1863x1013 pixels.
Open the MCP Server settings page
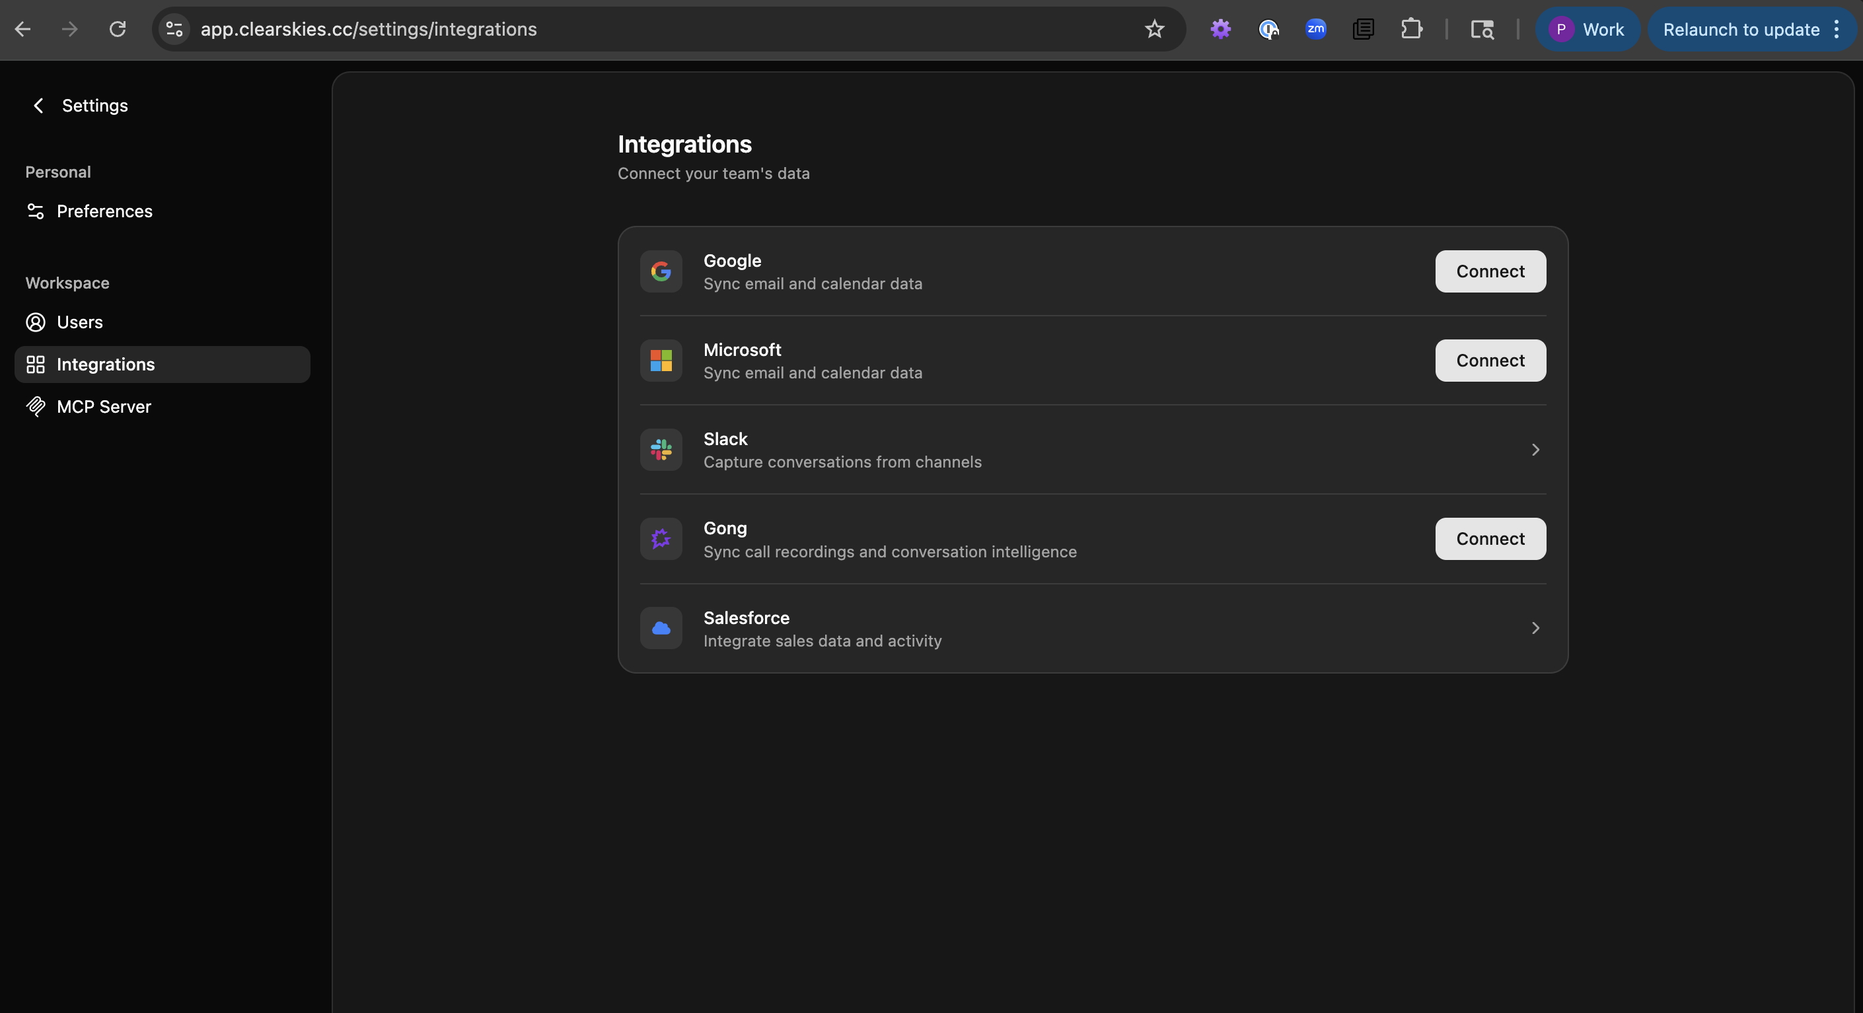(104, 406)
